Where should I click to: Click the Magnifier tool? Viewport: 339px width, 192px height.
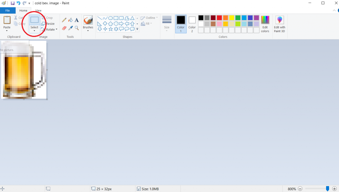(76, 28)
